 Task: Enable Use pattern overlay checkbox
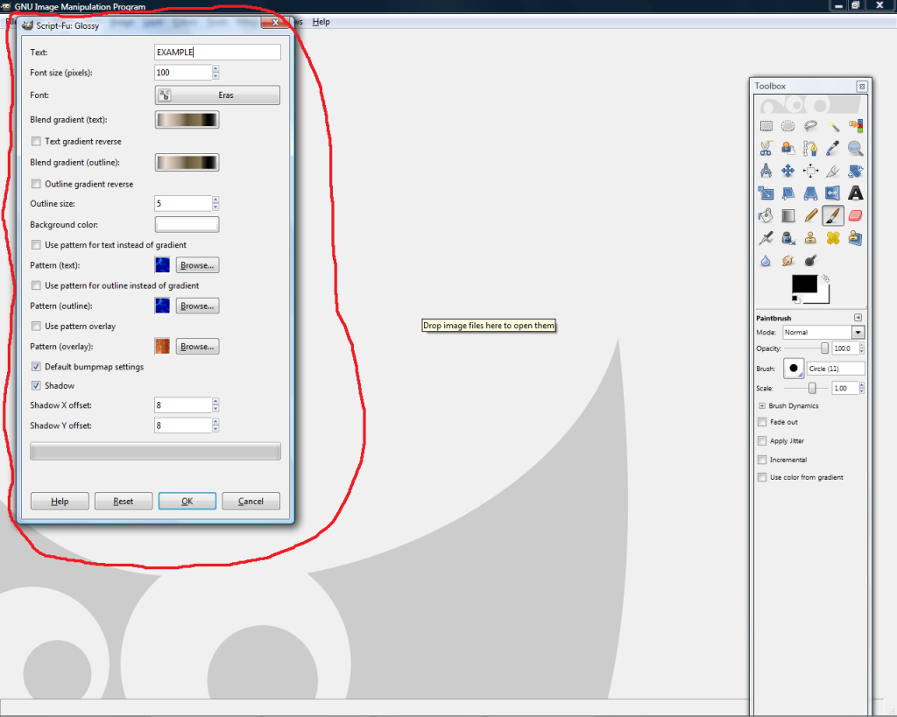(x=36, y=326)
